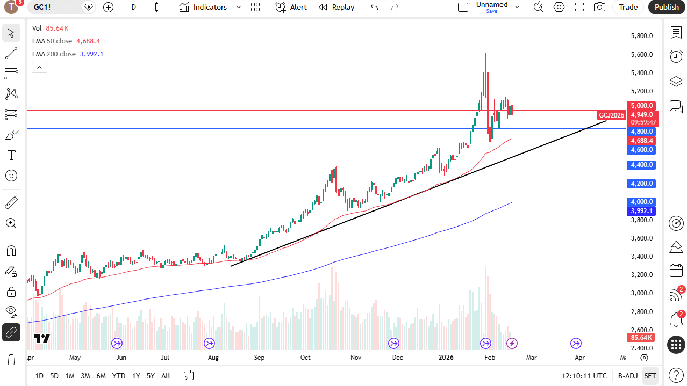The image size is (687, 386).
Task: Set range to 5D
Action: [54, 376]
